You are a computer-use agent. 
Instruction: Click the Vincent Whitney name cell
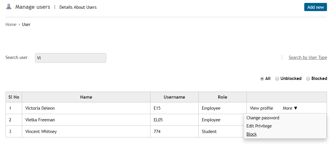pos(41,132)
